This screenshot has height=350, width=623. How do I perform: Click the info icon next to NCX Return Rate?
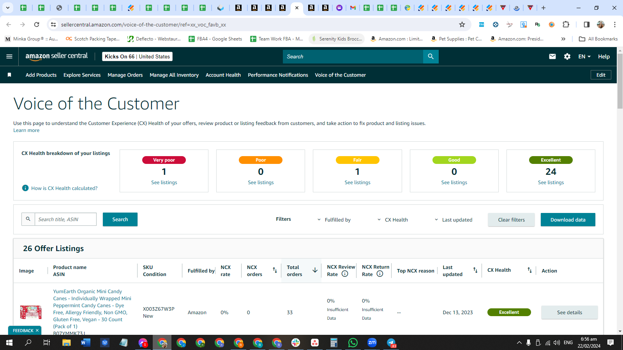380,274
